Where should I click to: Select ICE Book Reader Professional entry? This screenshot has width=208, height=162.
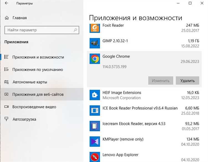tap(140, 108)
